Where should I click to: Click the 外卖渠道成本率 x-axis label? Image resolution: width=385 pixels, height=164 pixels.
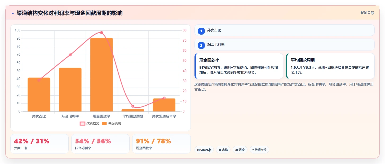(x=164, y=116)
